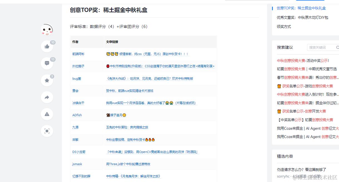The width and height of the screenshot is (339, 182).
Task: Open suggestion 获奖名单公示-创意开发大赛
Action: tap(301, 111)
